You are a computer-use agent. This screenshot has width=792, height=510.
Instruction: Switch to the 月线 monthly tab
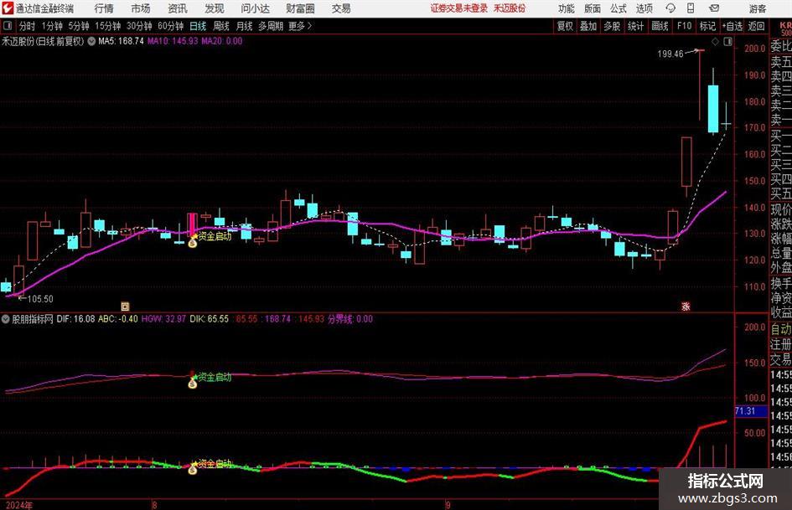245,26
